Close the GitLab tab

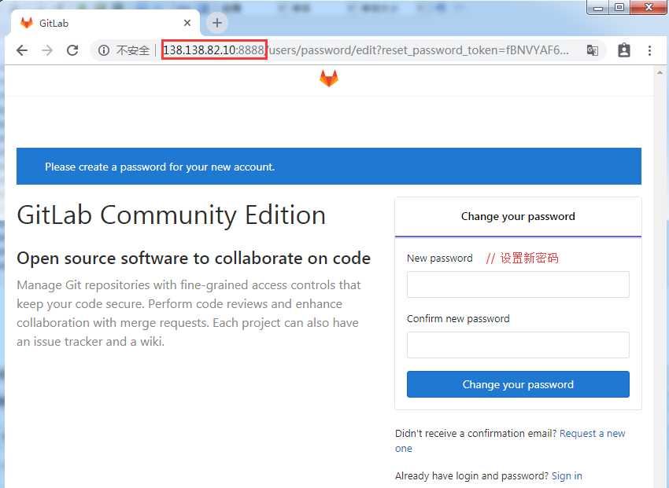click(187, 23)
